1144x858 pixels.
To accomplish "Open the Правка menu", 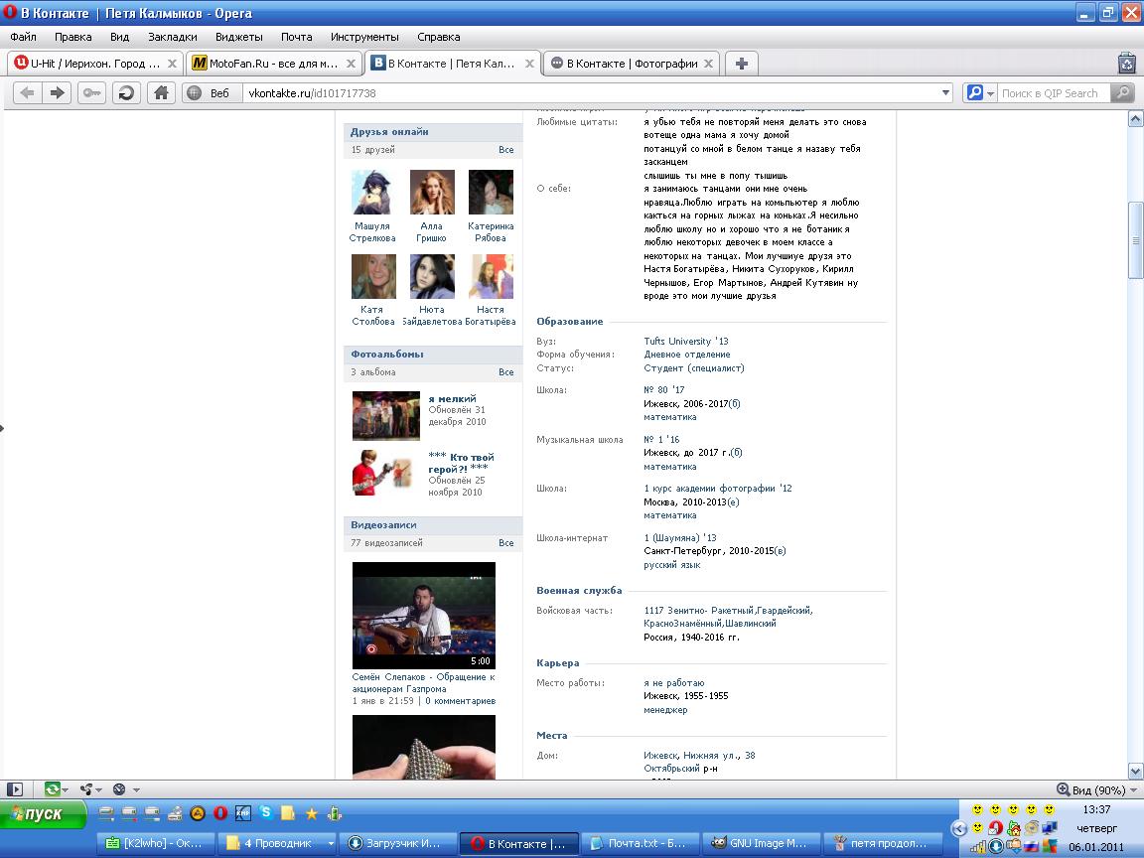I will coord(72,37).
